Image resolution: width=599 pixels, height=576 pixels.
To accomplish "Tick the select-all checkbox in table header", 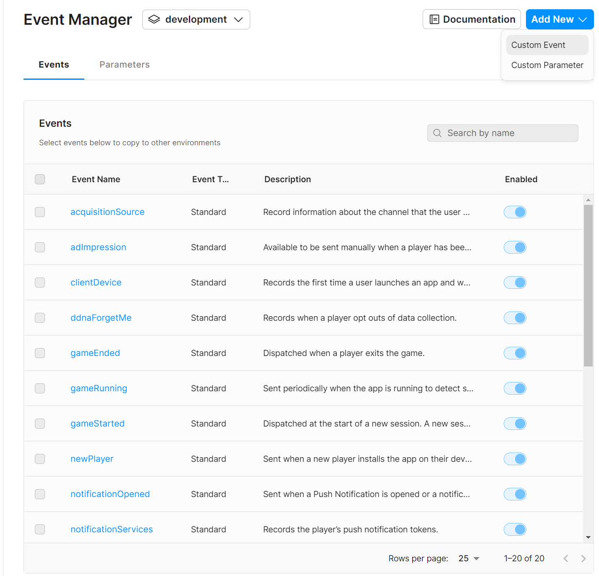I will [x=40, y=179].
